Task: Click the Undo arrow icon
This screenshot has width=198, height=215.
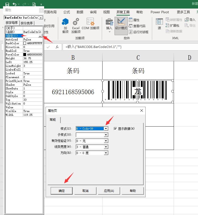Action: (x=14, y=4)
